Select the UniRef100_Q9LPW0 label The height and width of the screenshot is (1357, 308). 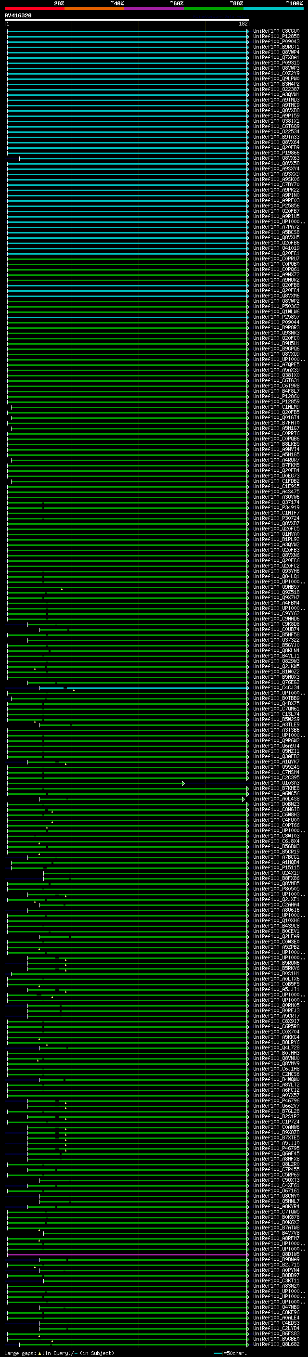276,78
